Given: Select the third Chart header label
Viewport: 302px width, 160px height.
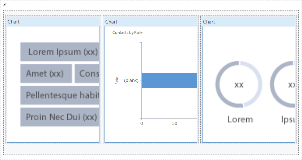Looking at the screenshot, I should click(x=209, y=22).
